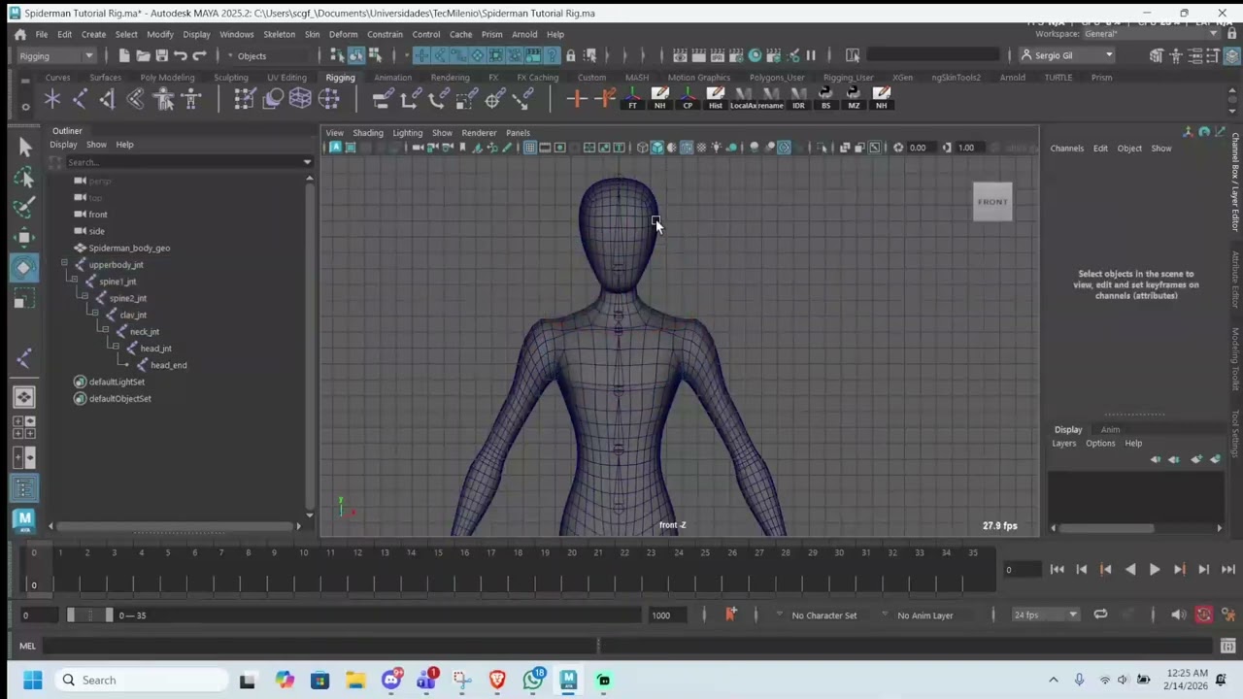This screenshot has width=1243, height=699.
Task: Switch to the Anim layer tab
Action: pyautogui.click(x=1110, y=429)
